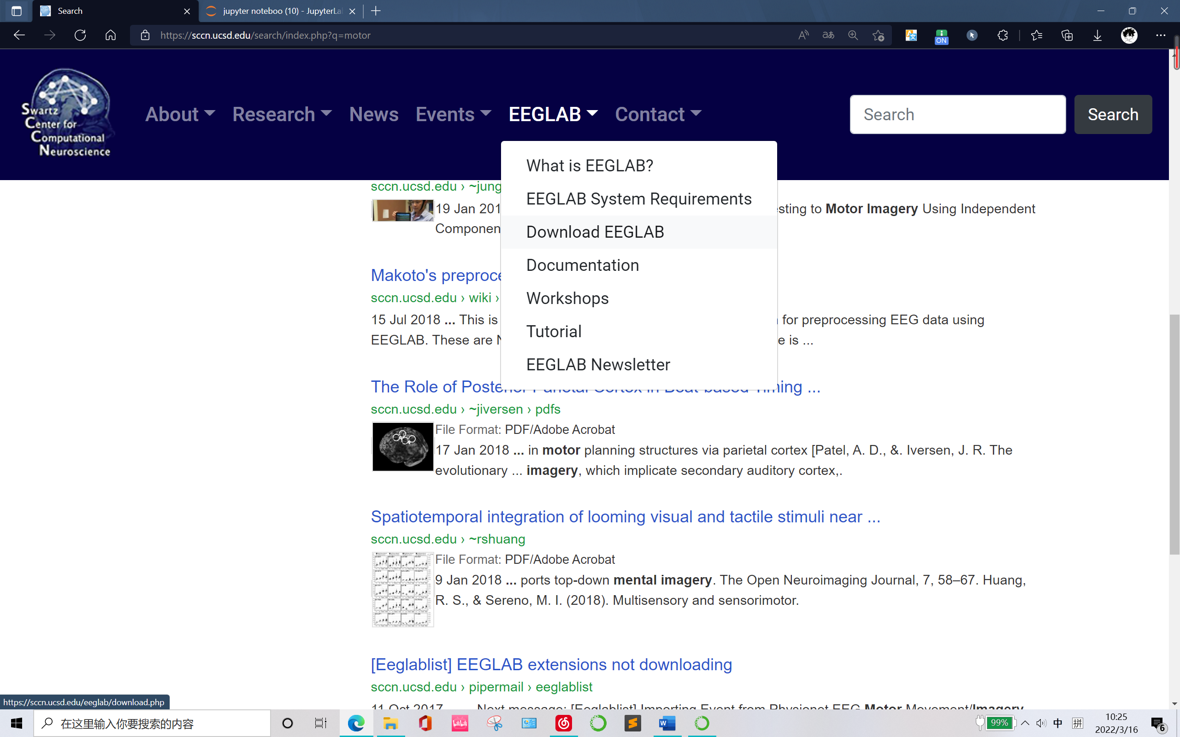The image size is (1180, 737).
Task: Add page to favorites star icon
Action: [x=878, y=35]
